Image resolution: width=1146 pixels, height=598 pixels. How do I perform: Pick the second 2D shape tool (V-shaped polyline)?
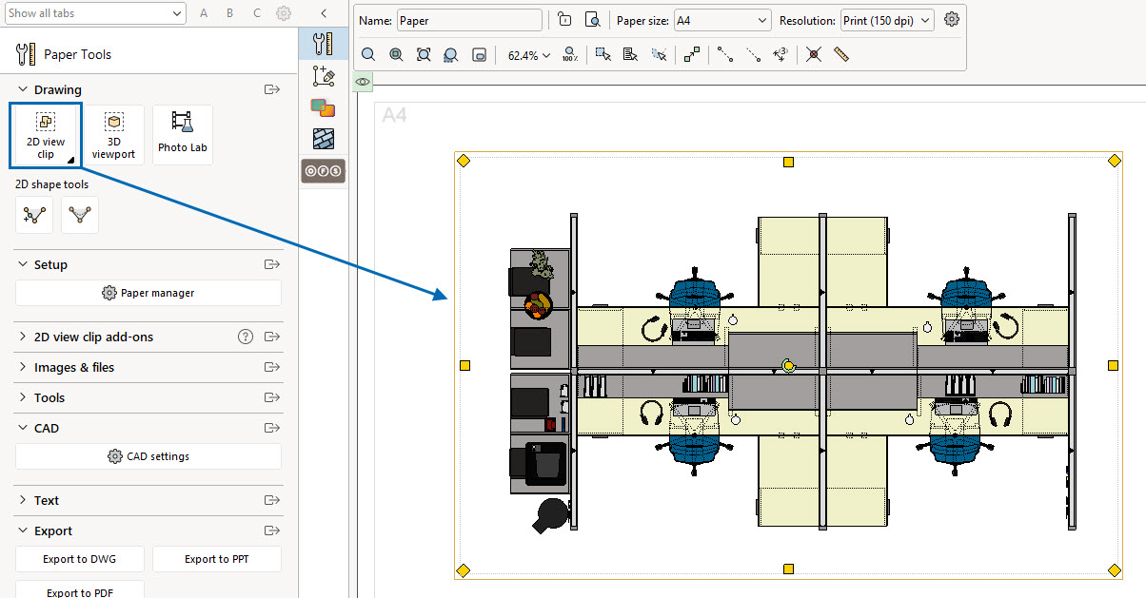point(80,215)
